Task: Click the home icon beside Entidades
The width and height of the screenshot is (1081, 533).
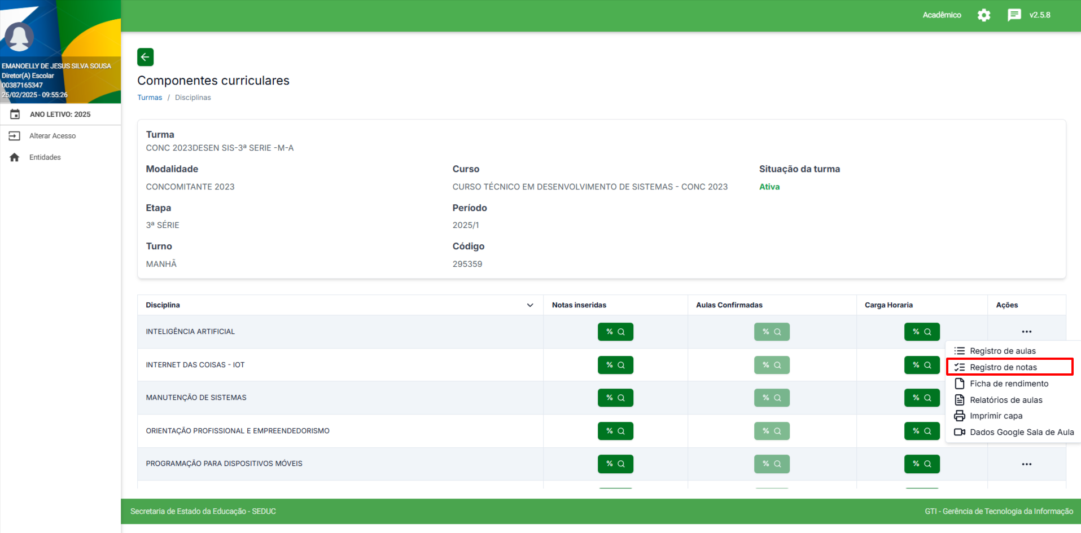Action: point(15,157)
